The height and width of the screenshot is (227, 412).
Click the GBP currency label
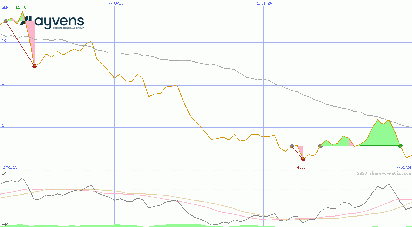5,7
